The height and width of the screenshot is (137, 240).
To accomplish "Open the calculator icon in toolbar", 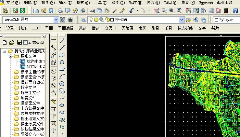I will pos(226,11).
